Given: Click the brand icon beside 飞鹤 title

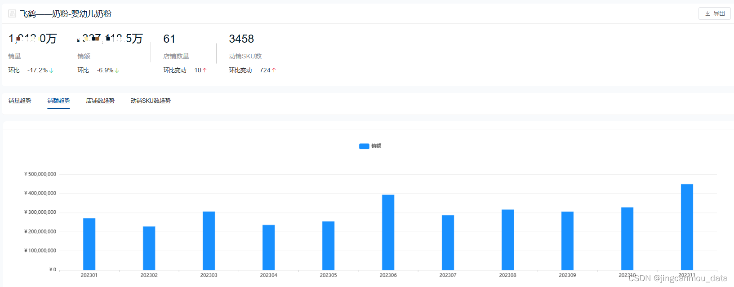Looking at the screenshot, I should (x=12, y=13).
